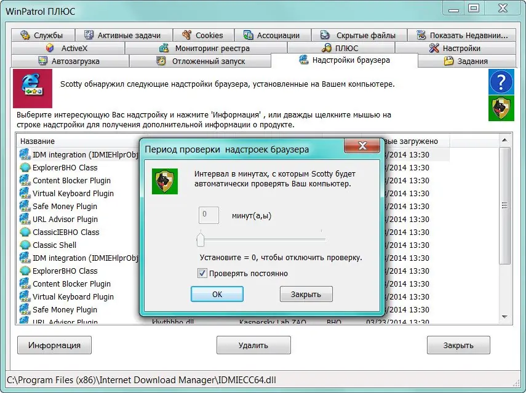Click the blue question mark help icon

(501, 82)
